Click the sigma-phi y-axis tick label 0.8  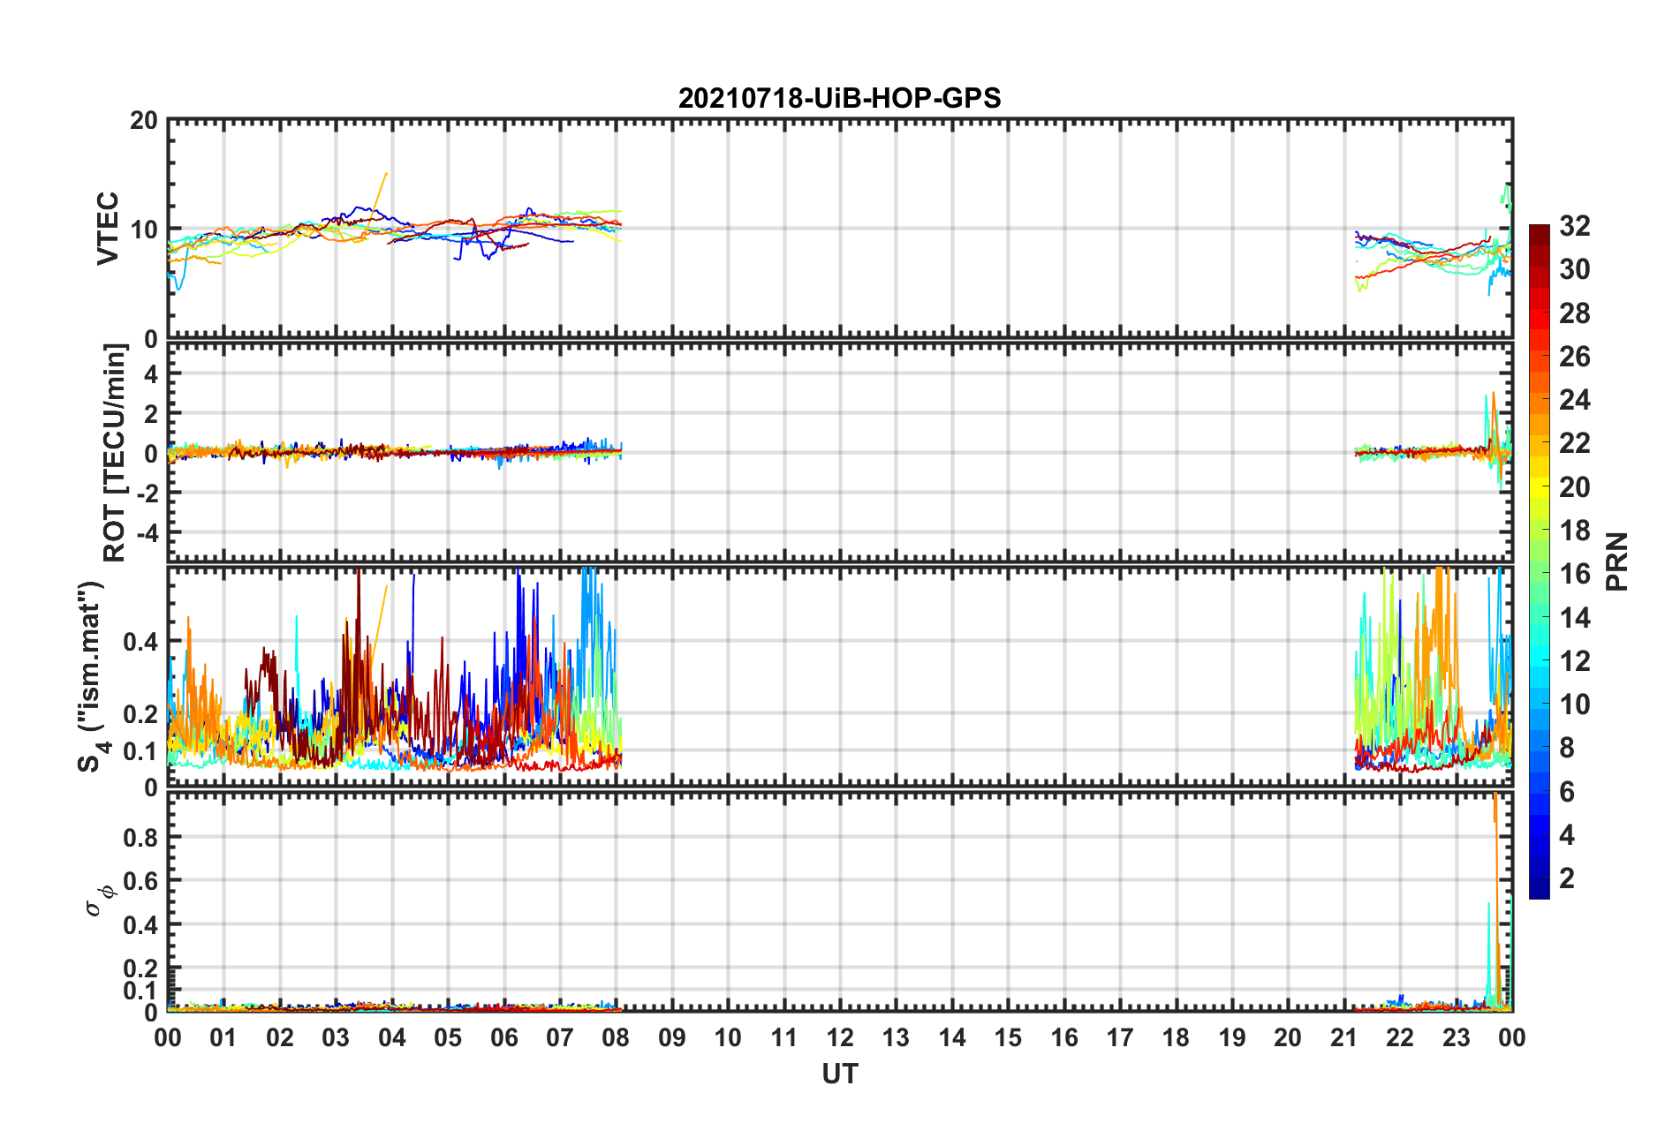140,837
